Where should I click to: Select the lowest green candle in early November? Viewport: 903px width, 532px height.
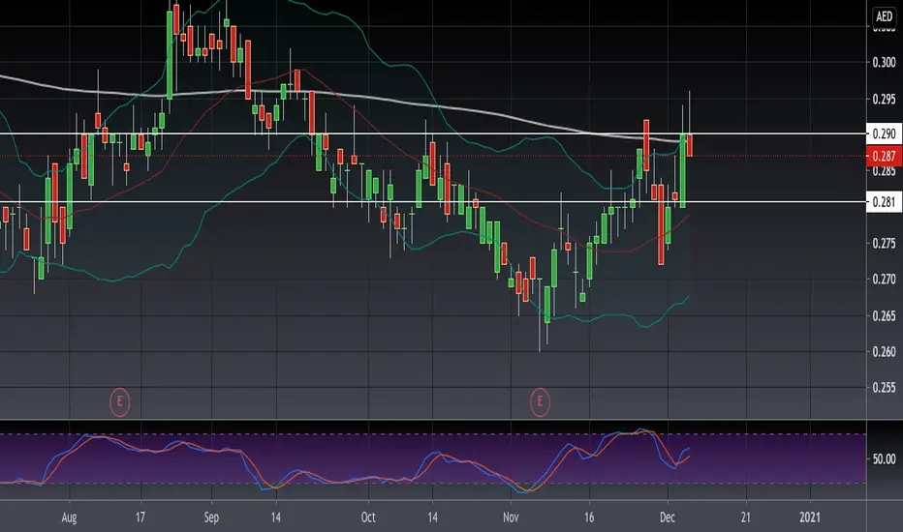pos(547,305)
